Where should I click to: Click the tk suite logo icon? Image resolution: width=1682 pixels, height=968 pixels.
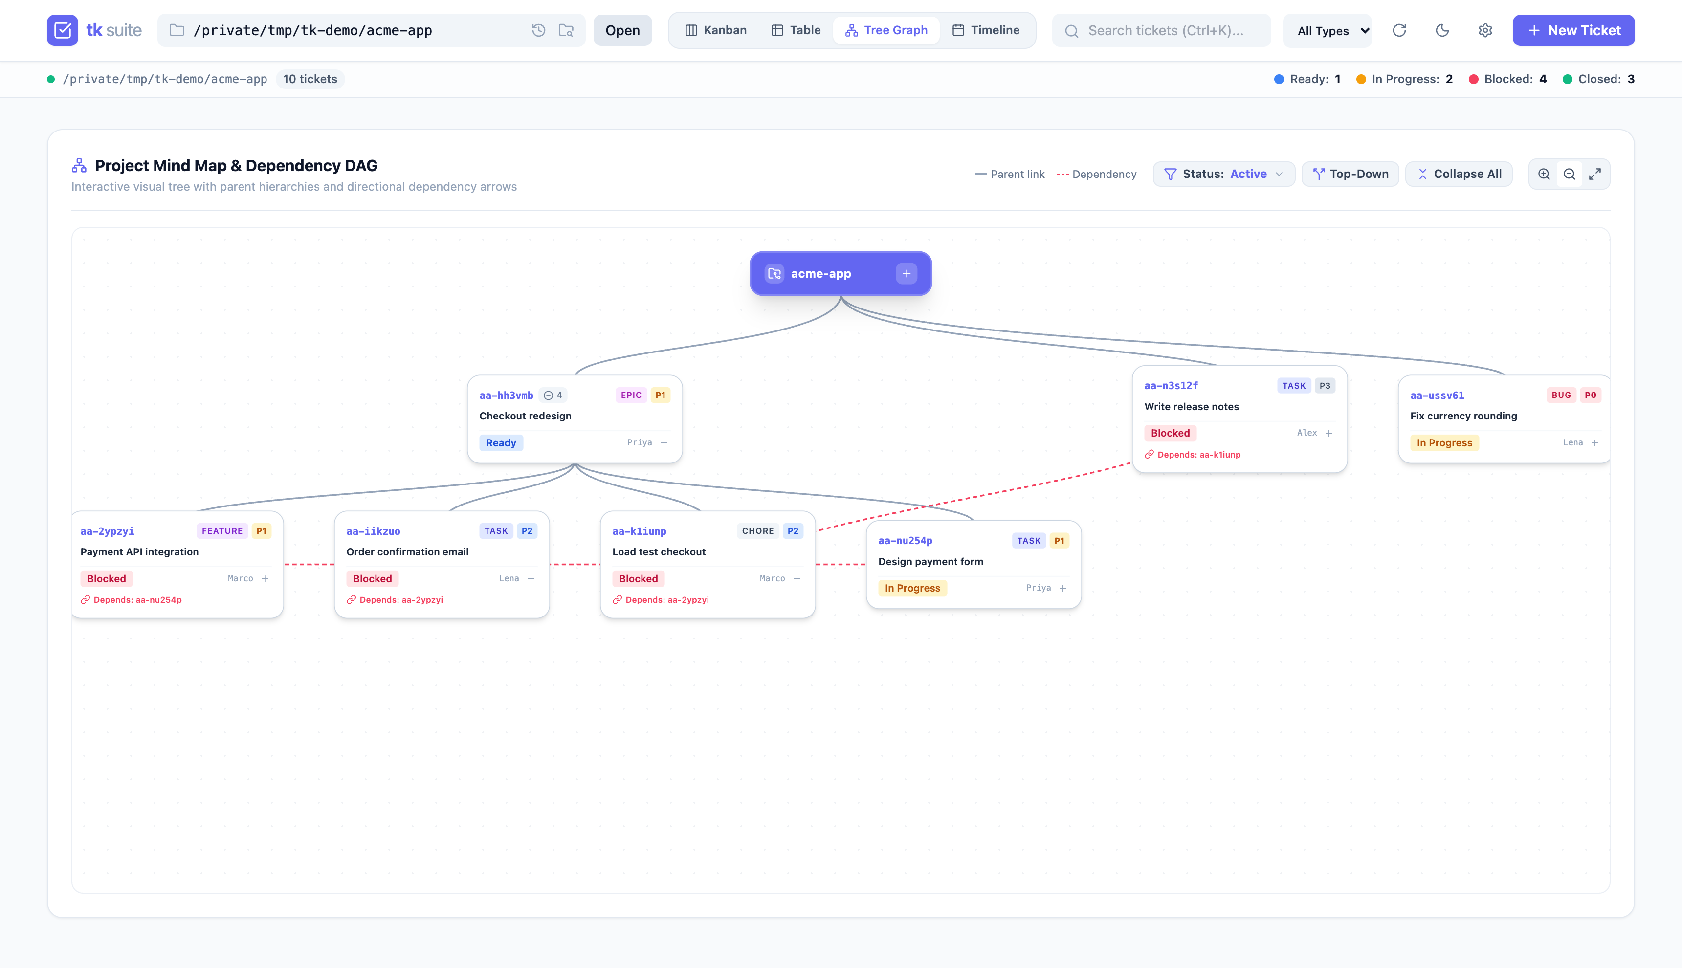click(x=63, y=31)
